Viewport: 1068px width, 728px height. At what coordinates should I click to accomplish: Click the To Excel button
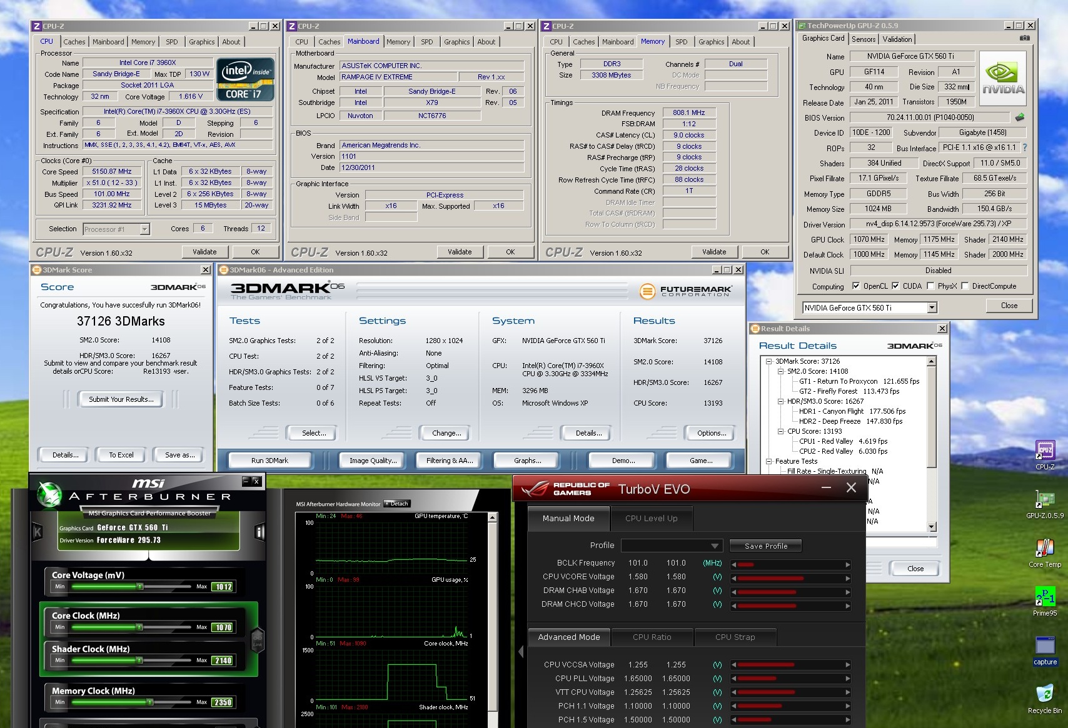pos(121,455)
